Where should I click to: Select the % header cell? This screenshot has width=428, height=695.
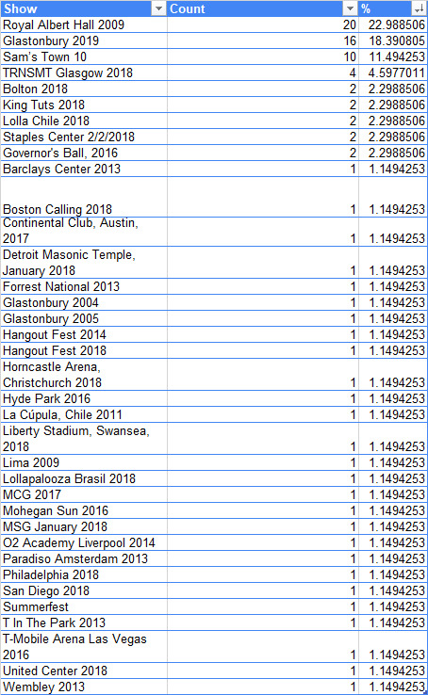click(x=392, y=8)
